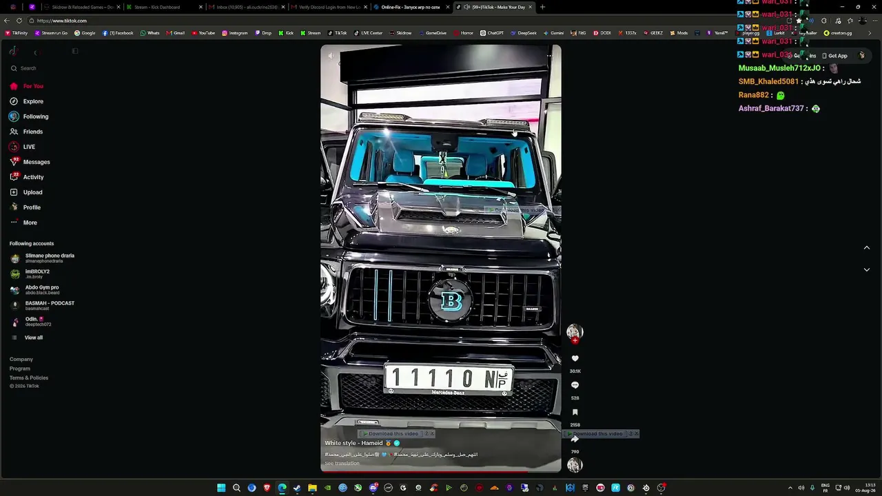Image resolution: width=882 pixels, height=496 pixels.
Task: Open the Instagram bookmark
Action: tap(235, 33)
